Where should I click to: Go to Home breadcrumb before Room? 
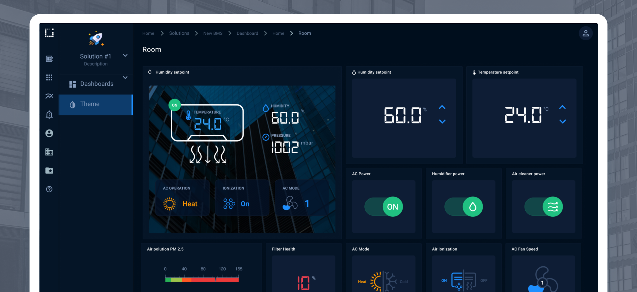(278, 33)
